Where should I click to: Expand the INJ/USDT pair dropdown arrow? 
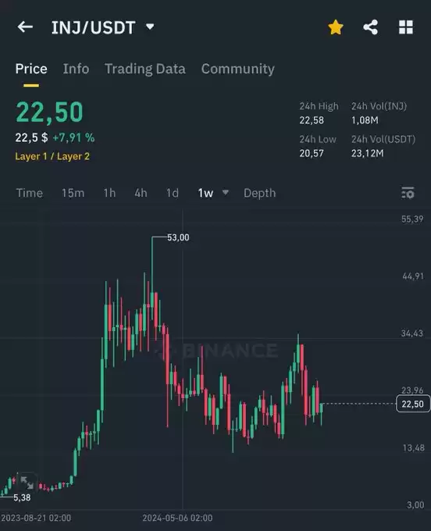[x=150, y=27]
